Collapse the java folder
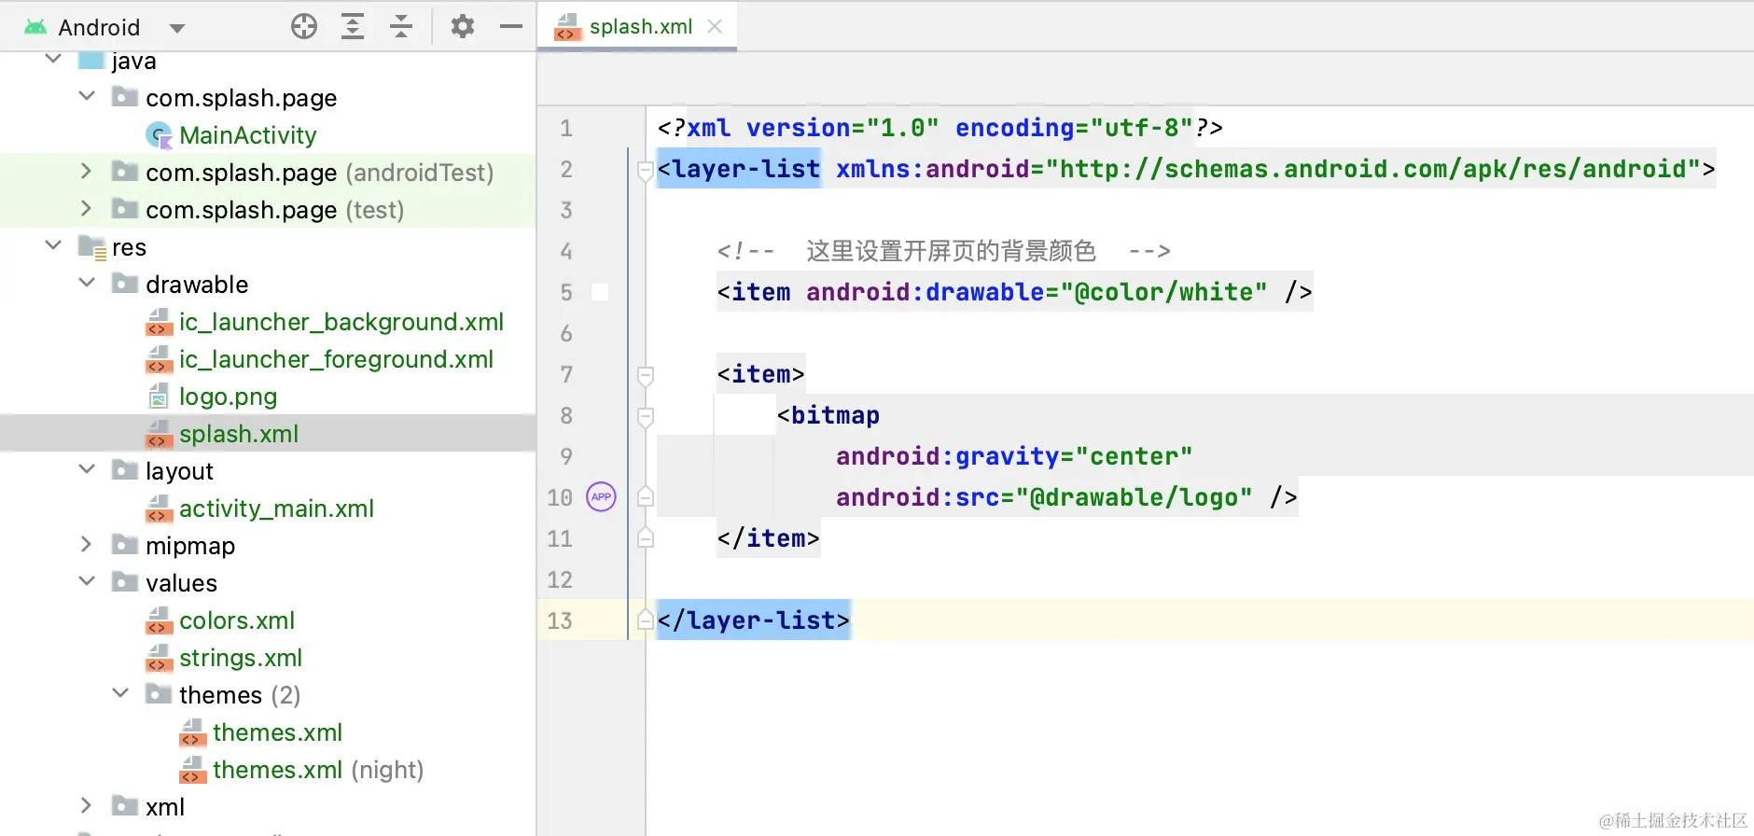 pyautogui.click(x=53, y=60)
